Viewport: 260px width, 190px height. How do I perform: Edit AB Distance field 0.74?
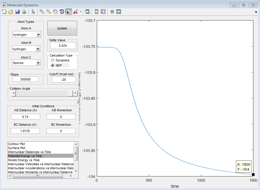click(x=25, y=117)
